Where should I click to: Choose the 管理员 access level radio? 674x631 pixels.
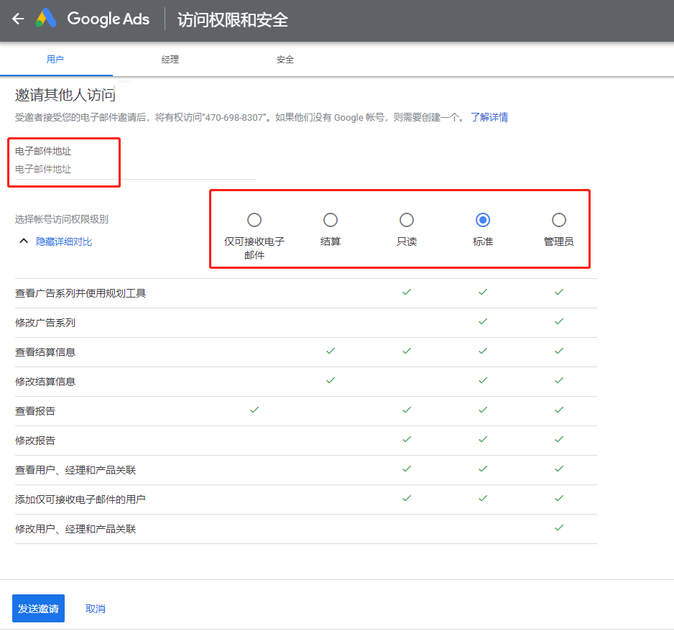pyautogui.click(x=559, y=220)
